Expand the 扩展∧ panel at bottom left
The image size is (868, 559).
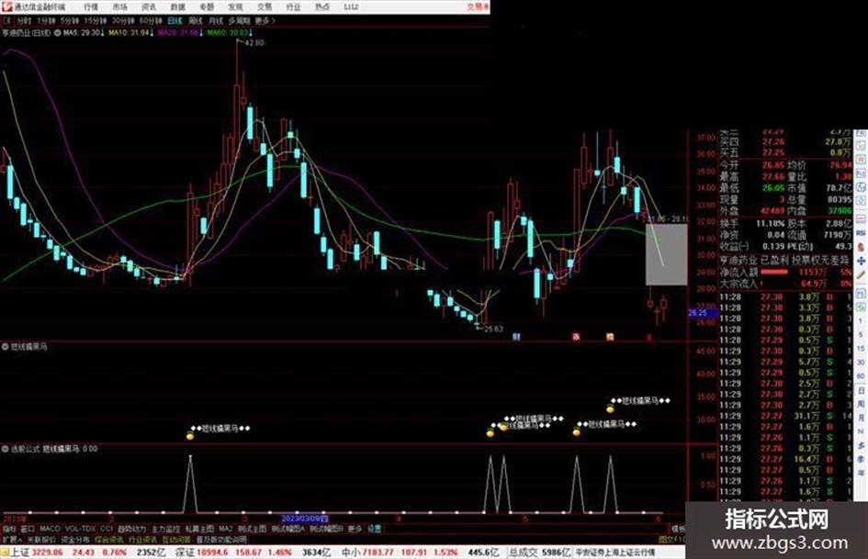(x=12, y=540)
